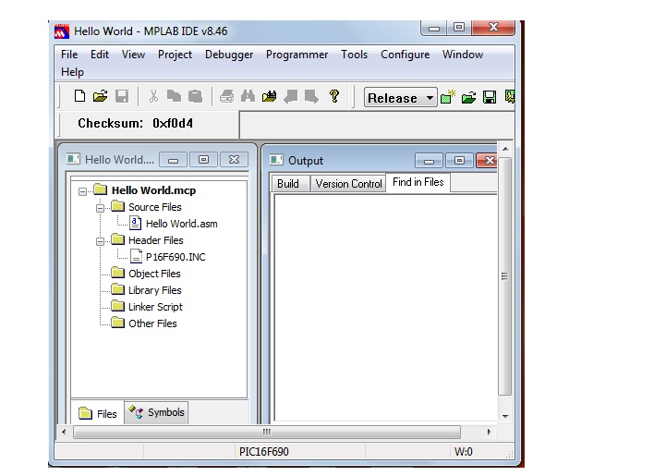This screenshot has height=476, width=666.
Task: Click the Print toolbar icon
Action: tap(227, 96)
